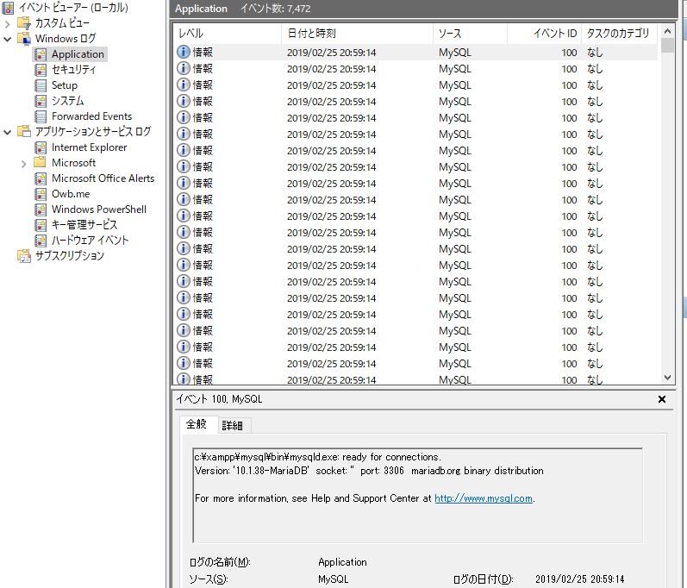This screenshot has height=588, width=687.
Task: Click the Owb.me log icon
Action: point(41,194)
